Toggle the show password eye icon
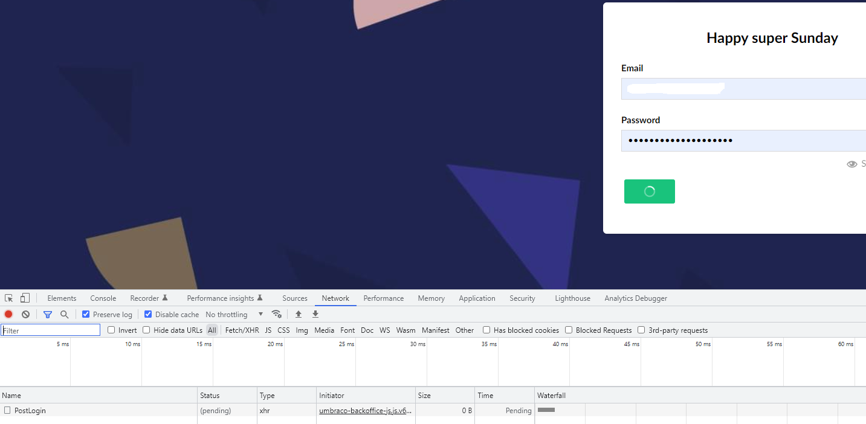 coord(852,164)
